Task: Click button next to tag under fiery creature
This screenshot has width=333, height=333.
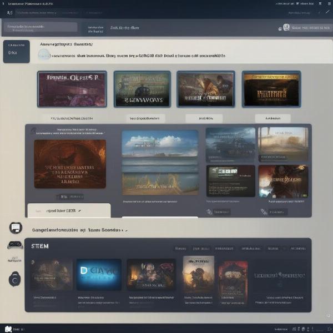Action: pos(278,212)
